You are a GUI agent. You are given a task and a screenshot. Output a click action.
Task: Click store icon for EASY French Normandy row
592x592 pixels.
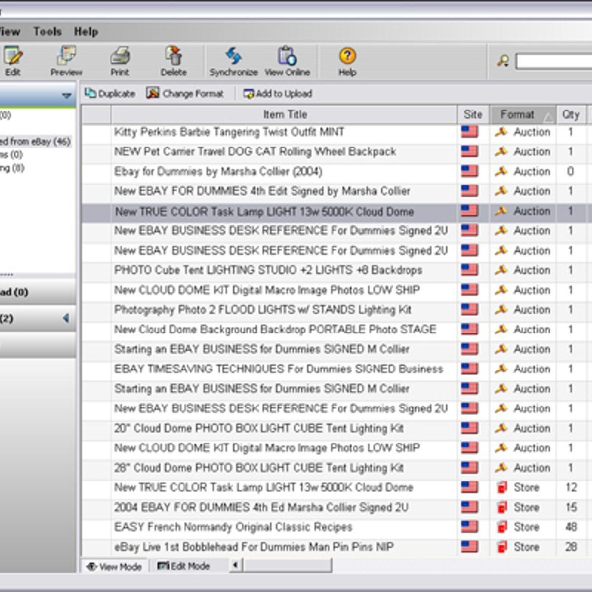pyautogui.click(x=502, y=527)
